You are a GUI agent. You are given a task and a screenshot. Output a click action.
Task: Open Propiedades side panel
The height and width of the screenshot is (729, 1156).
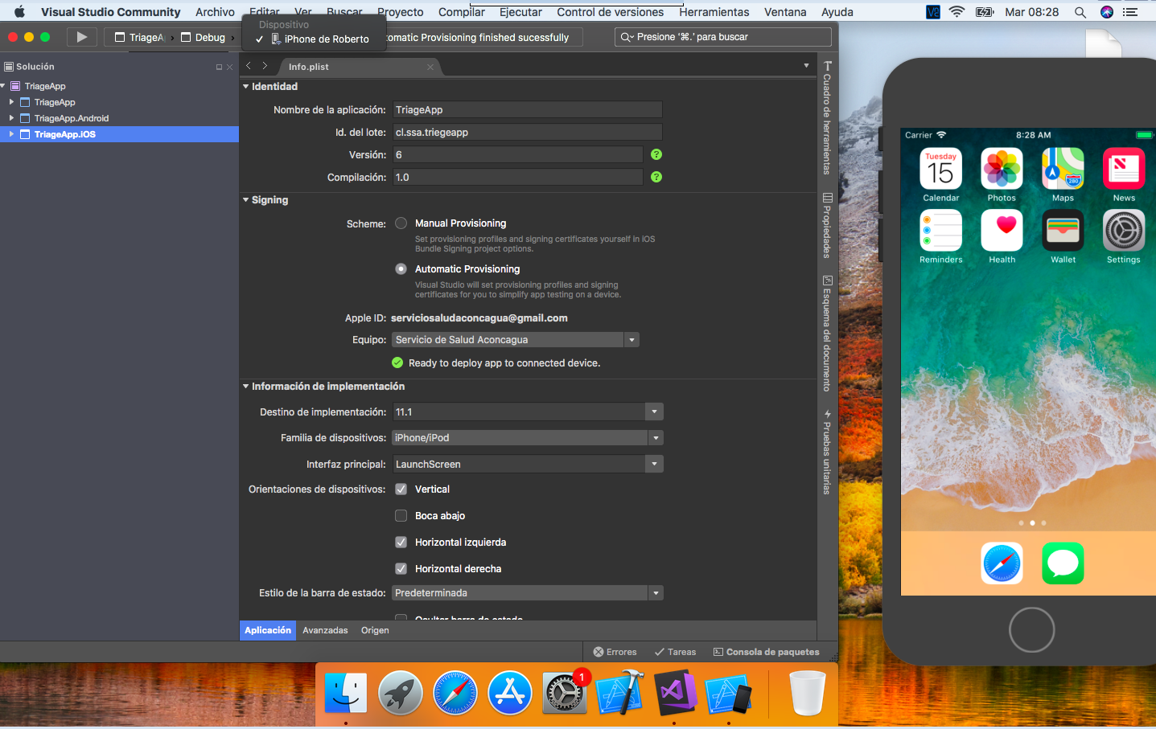[827, 225]
